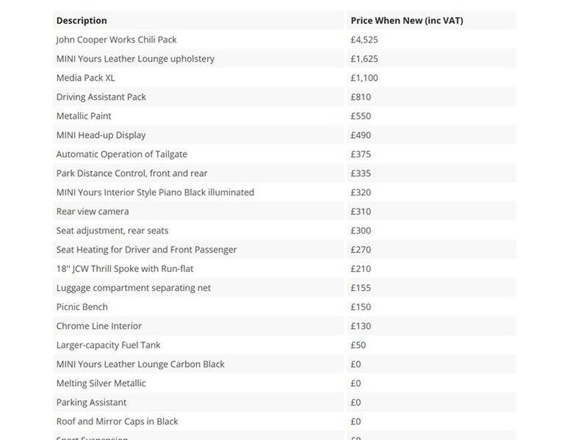Select the John Cooper Works Chili Pack row
587x440 pixels.
coord(284,40)
